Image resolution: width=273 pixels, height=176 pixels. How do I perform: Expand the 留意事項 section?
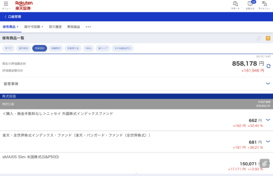pos(136,84)
